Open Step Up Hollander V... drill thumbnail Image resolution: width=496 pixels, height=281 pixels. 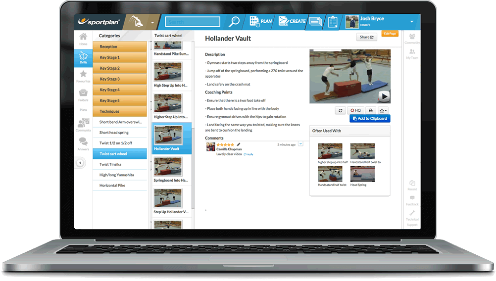[x=168, y=198]
